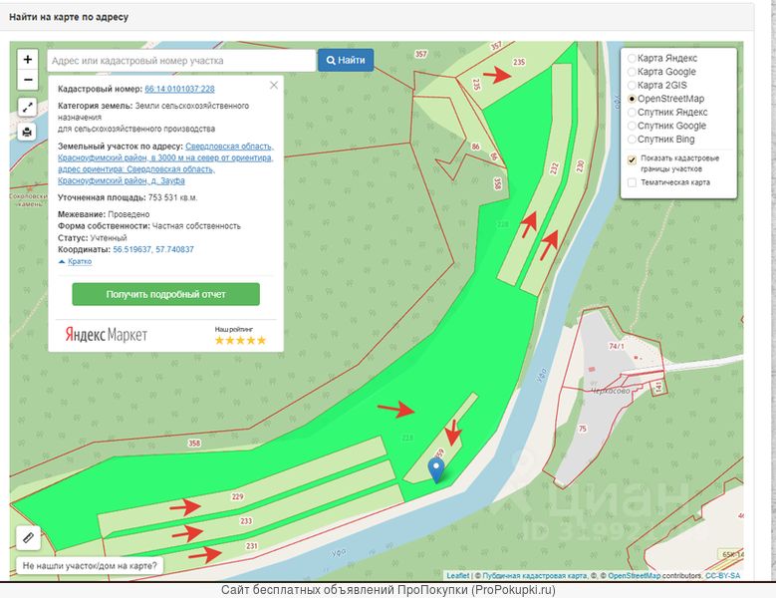The height and width of the screenshot is (598, 776).
Task: Collapse details with Кратко link
Action: click(x=80, y=261)
